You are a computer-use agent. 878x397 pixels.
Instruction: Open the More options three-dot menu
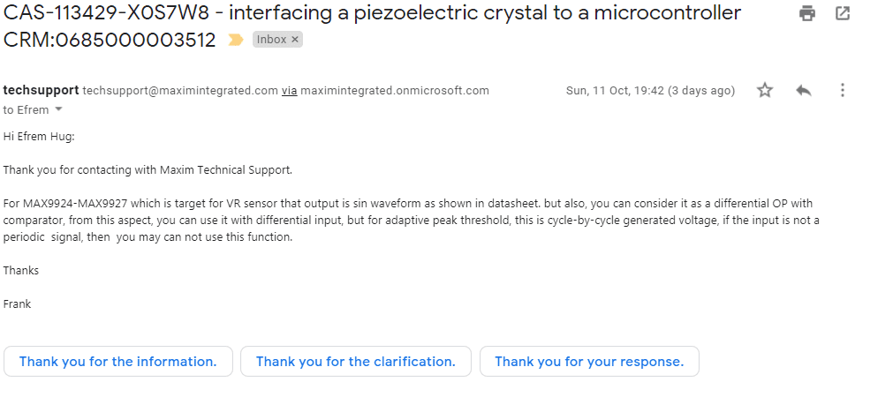tap(842, 90)
